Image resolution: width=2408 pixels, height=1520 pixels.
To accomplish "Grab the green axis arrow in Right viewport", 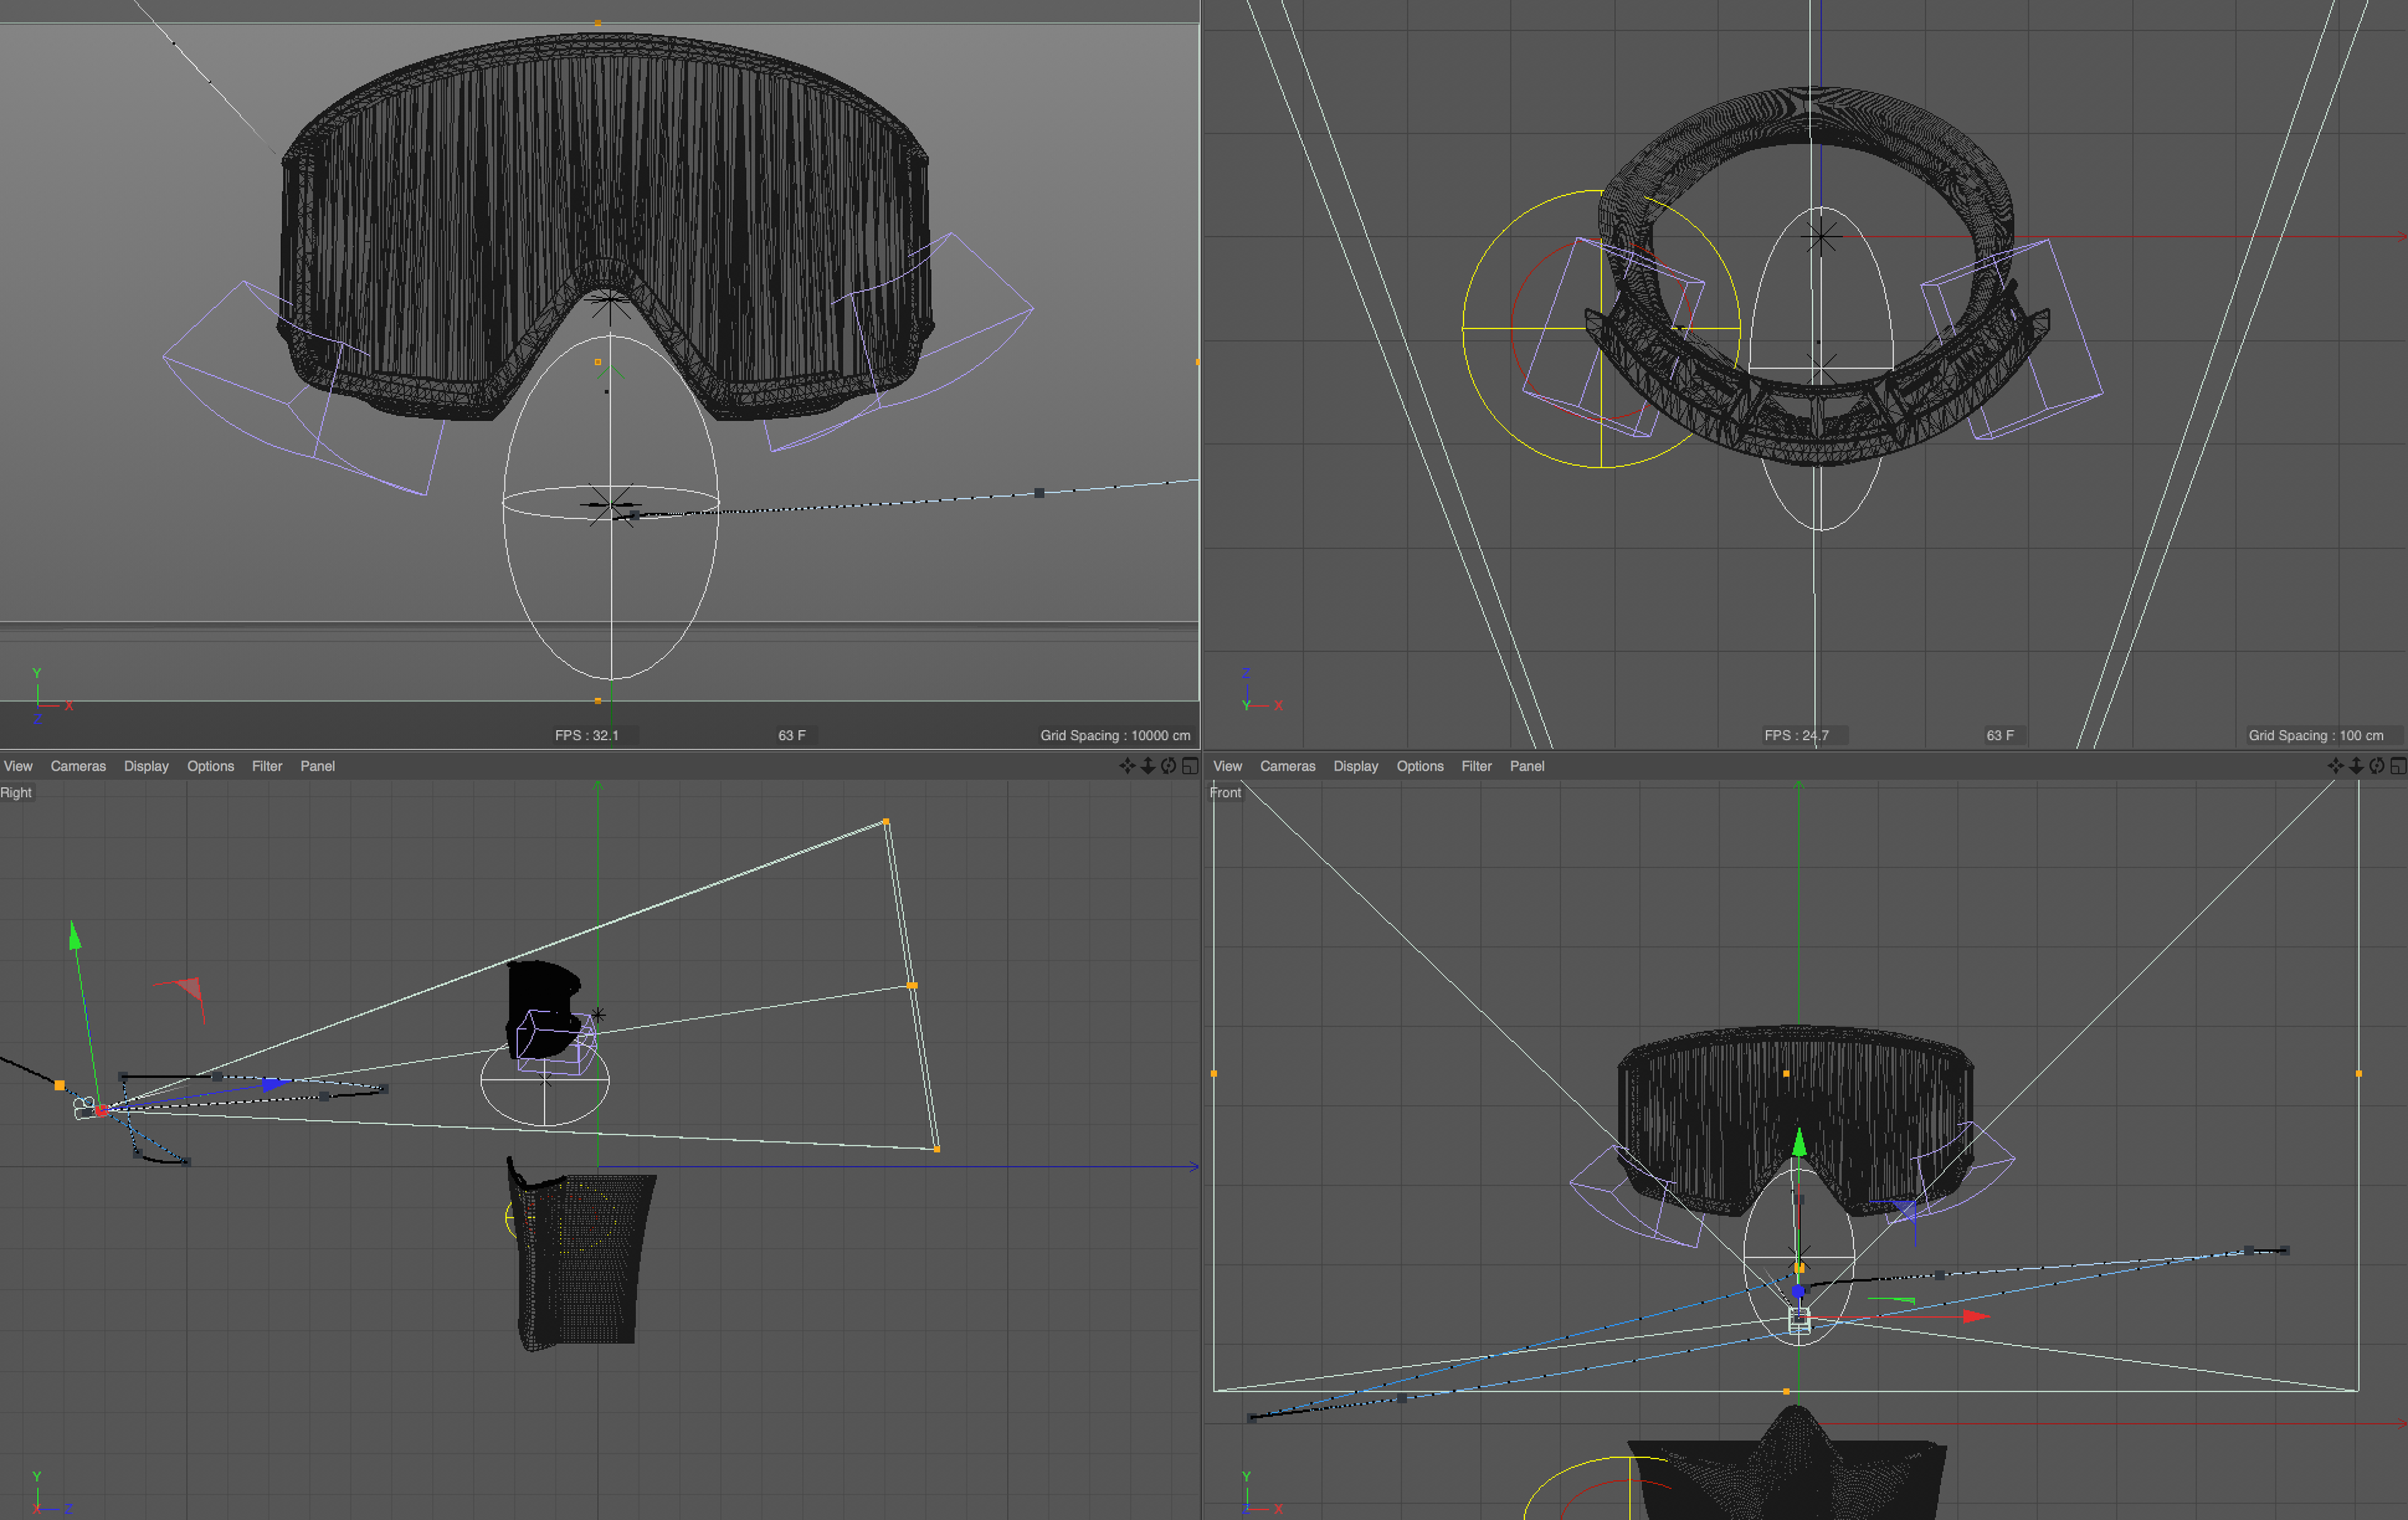I will [x=74, y=936].
